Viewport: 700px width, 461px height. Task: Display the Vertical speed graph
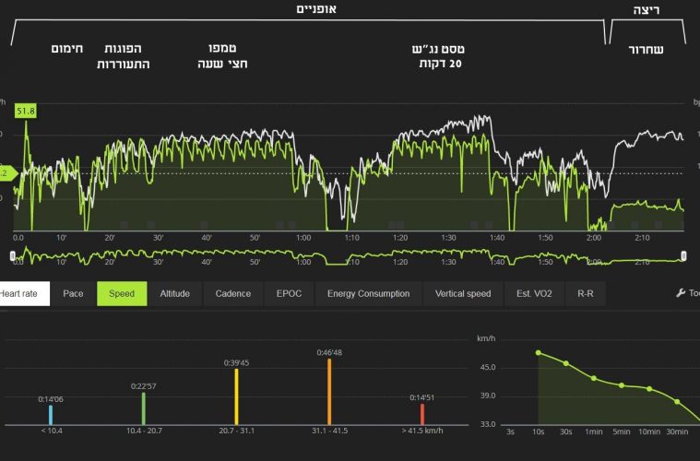point(463,294)
